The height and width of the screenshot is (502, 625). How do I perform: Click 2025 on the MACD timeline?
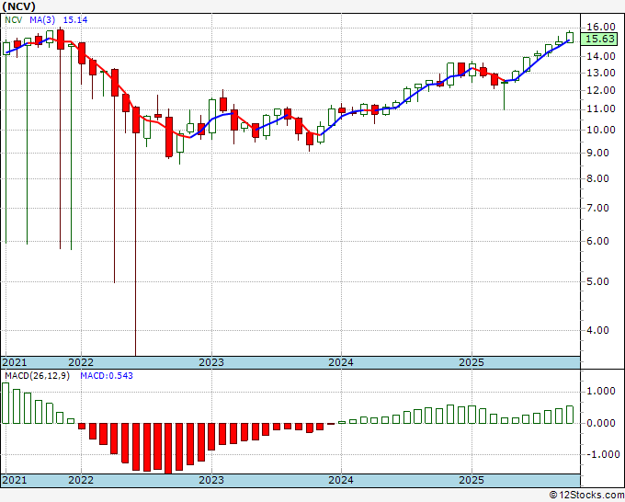(472, 480)
